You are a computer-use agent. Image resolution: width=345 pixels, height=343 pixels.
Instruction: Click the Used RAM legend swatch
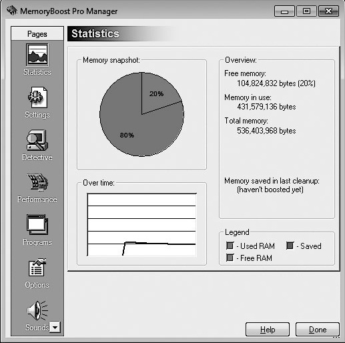point(230,246)
